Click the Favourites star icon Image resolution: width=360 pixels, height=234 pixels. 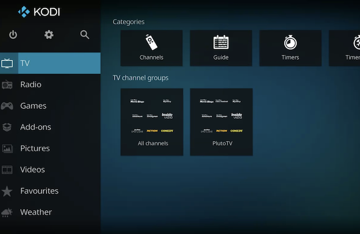click(x=7, y=191)
